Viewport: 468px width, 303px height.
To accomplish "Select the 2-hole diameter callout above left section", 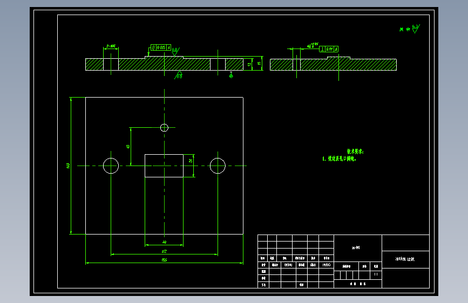I will 111,46.
